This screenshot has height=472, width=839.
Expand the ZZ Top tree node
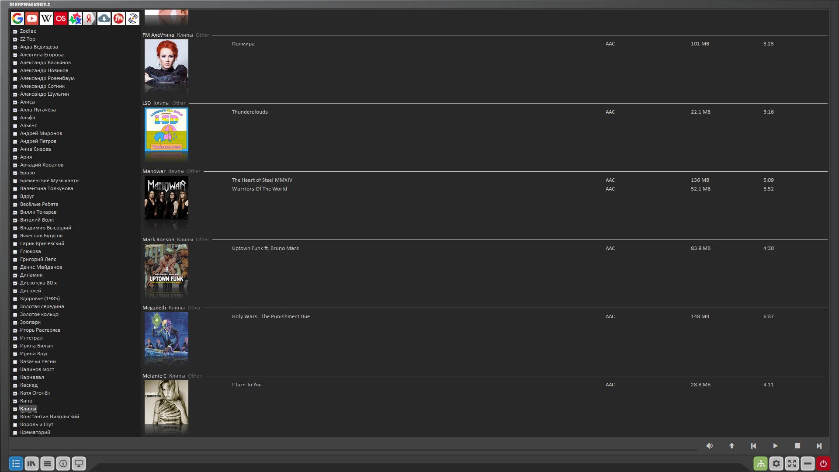(15, 39)
